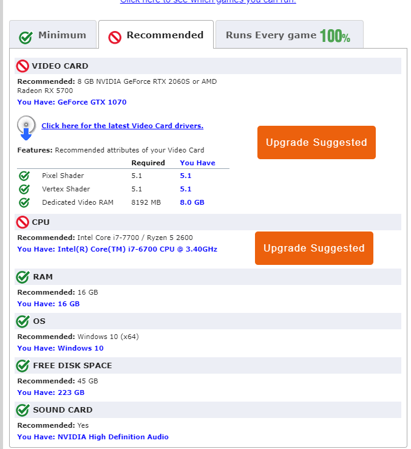This screenshot has height=449, width=411.
Task: Click the red prohibited icon on Recommended tab
Action: (x=115, y=37)
